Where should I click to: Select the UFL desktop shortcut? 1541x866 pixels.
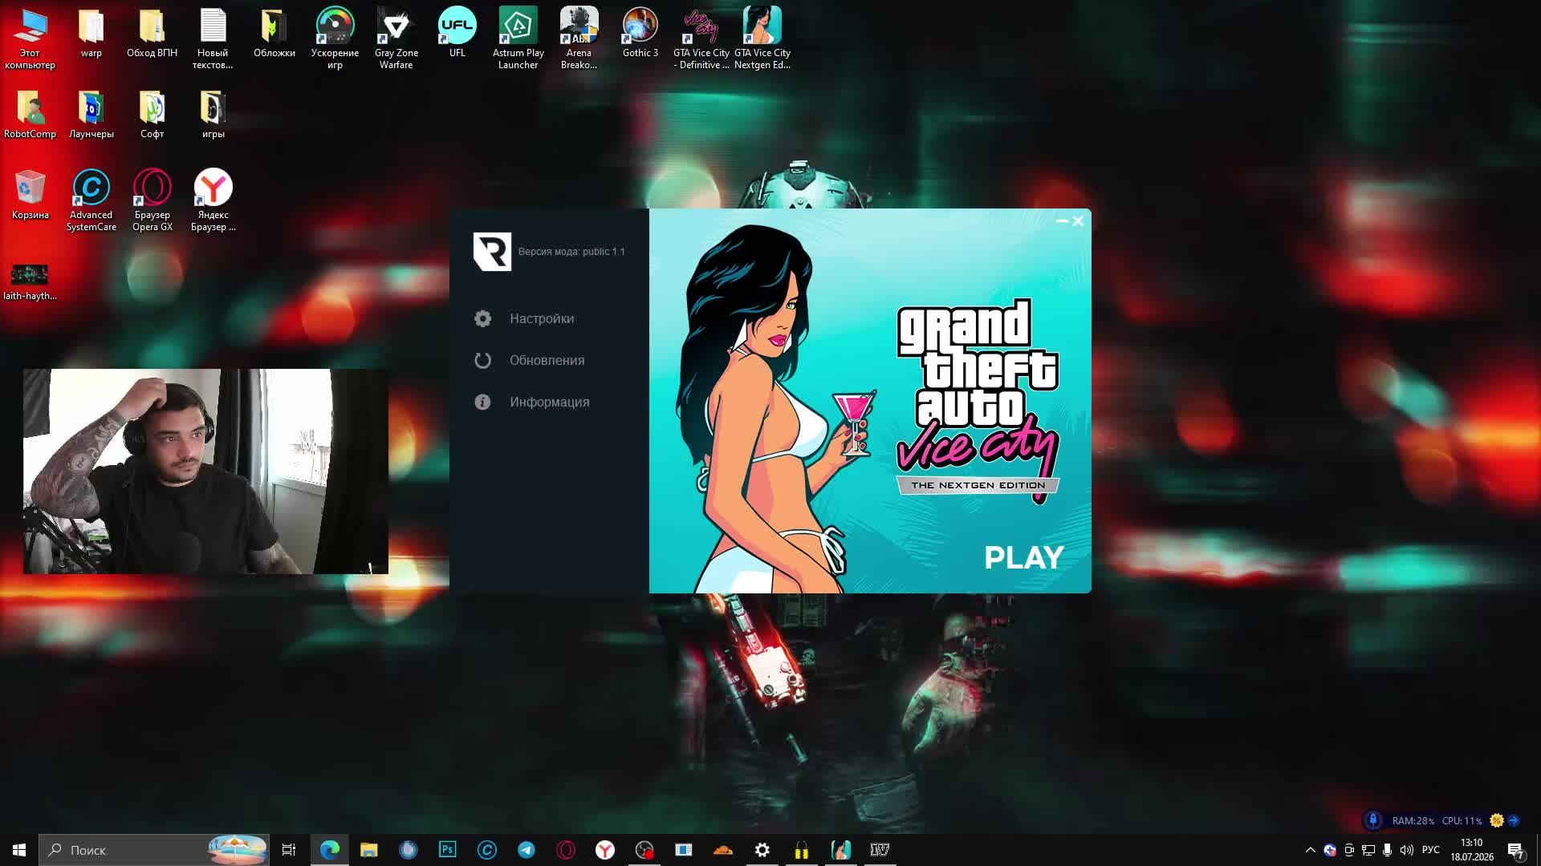(457, 34)
